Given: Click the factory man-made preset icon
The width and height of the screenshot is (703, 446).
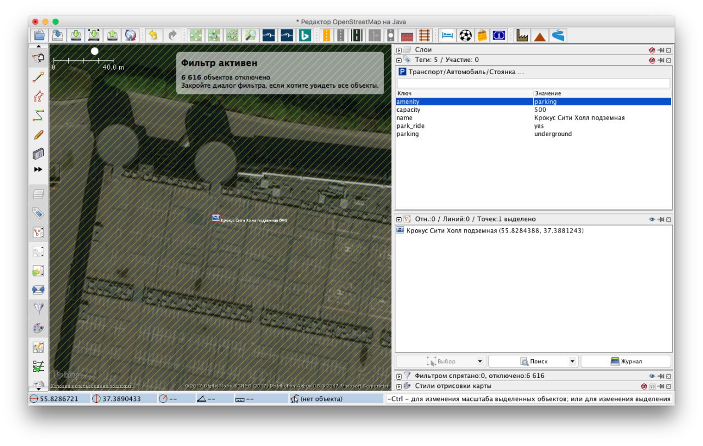Looking at the screenshot, I should [522, 35].
